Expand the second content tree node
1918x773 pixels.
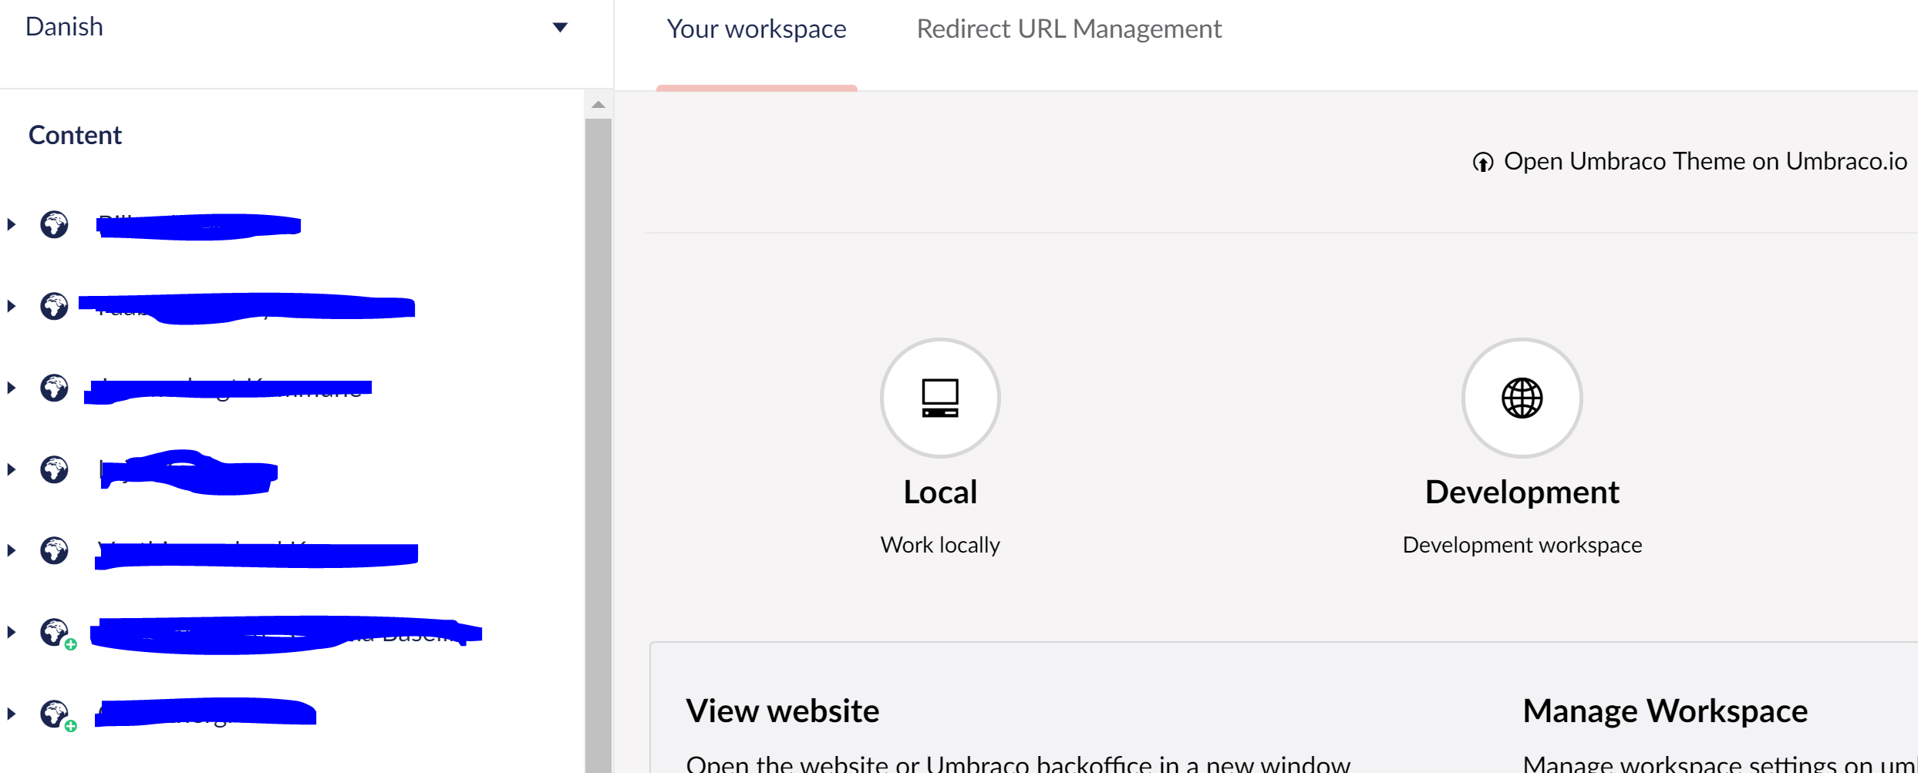pos(11,305)
